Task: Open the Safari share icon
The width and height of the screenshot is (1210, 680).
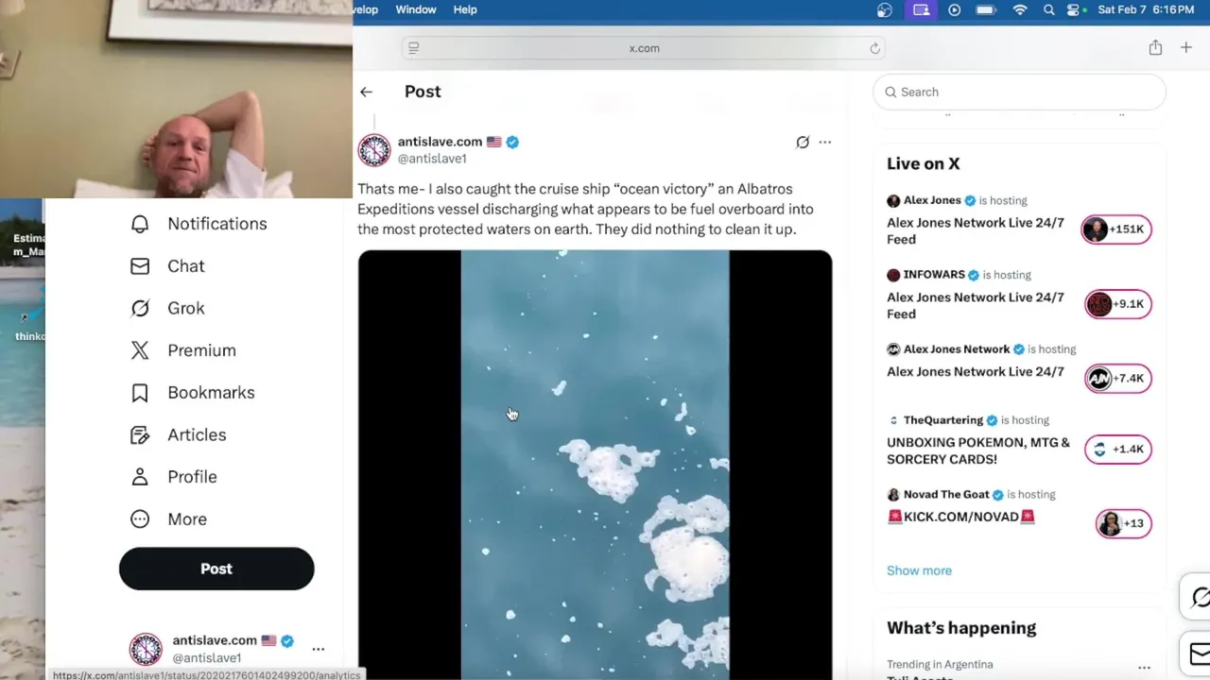Action: click(1155, 47)
